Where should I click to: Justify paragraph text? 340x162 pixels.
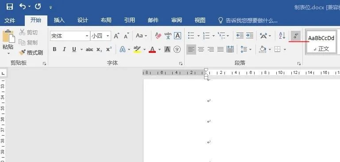(x=220, y=50)
